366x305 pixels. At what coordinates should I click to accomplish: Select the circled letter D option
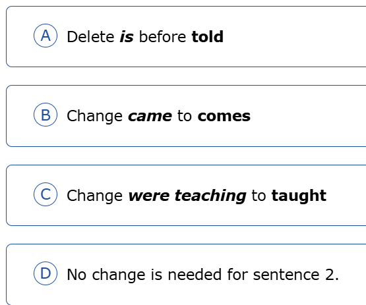46,273
